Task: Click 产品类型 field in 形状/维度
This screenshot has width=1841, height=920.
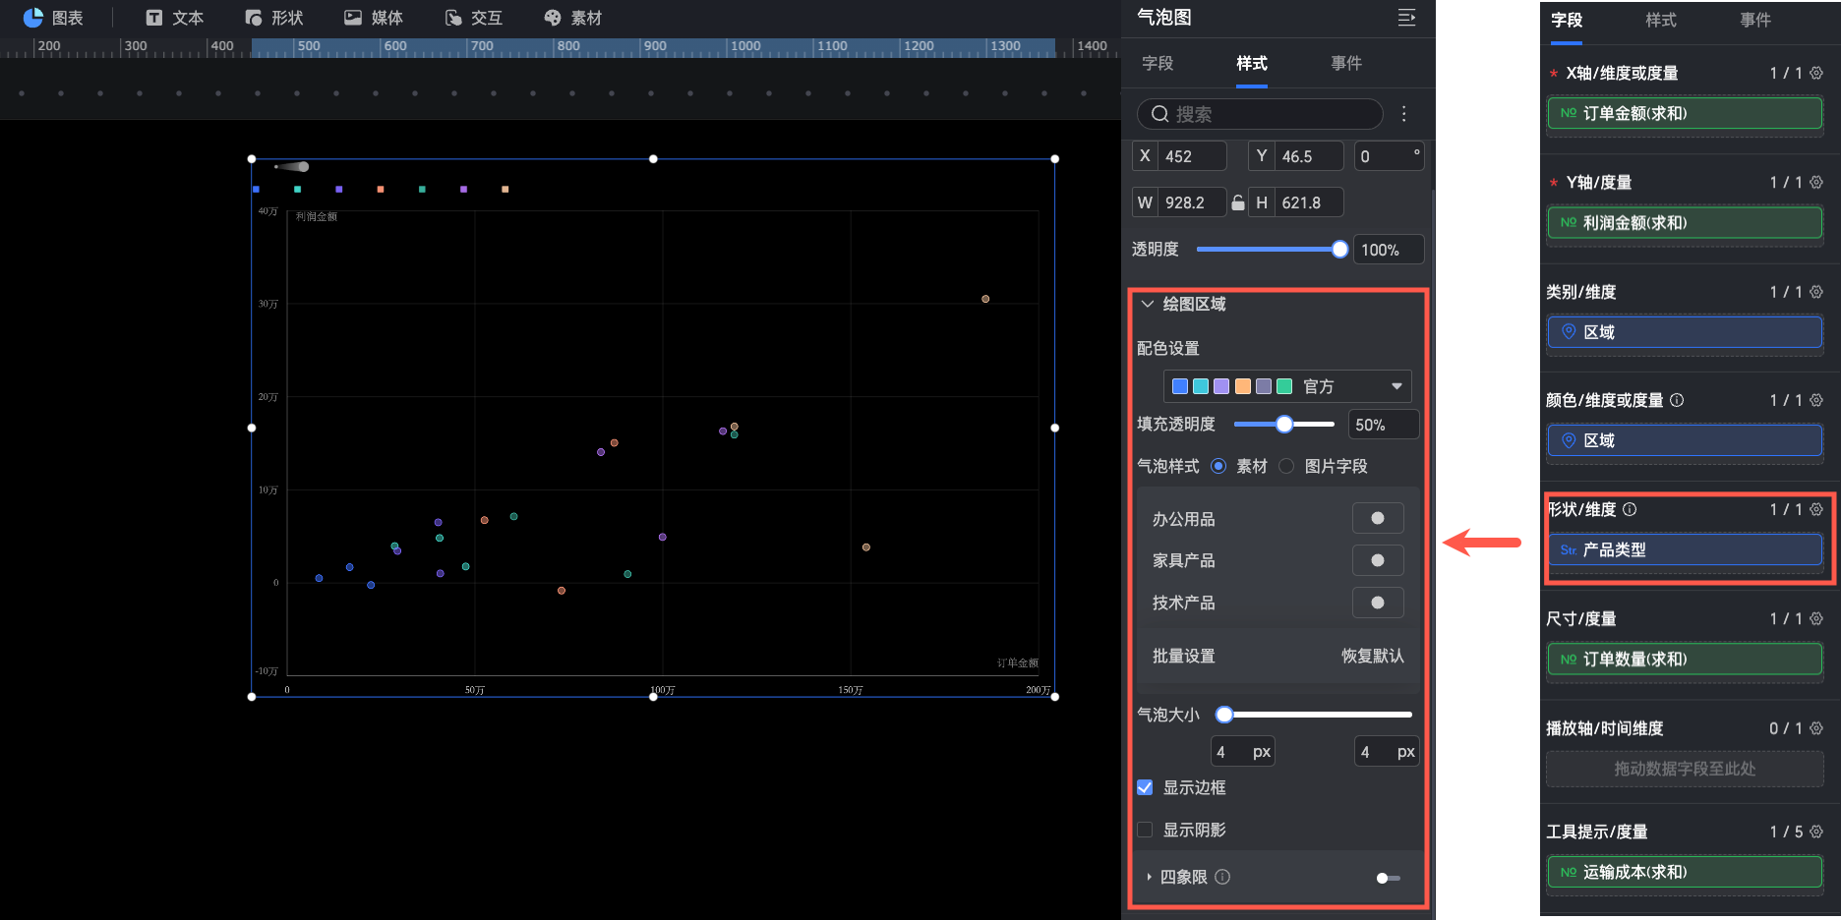Action: (x=1685, y=549)
